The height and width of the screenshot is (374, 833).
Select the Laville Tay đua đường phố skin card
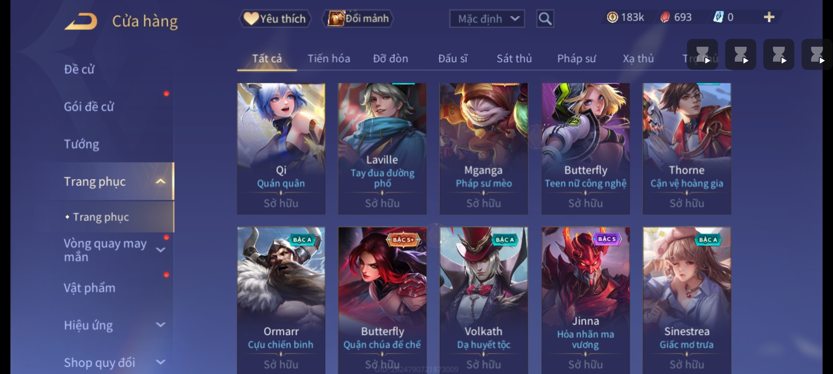click(x=382, y=149)
